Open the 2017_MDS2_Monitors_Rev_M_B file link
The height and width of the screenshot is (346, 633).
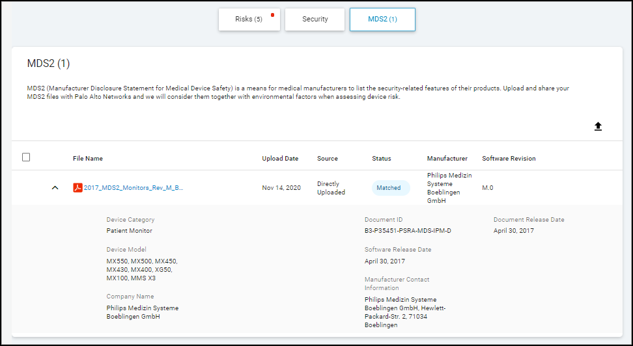[133, 188]
